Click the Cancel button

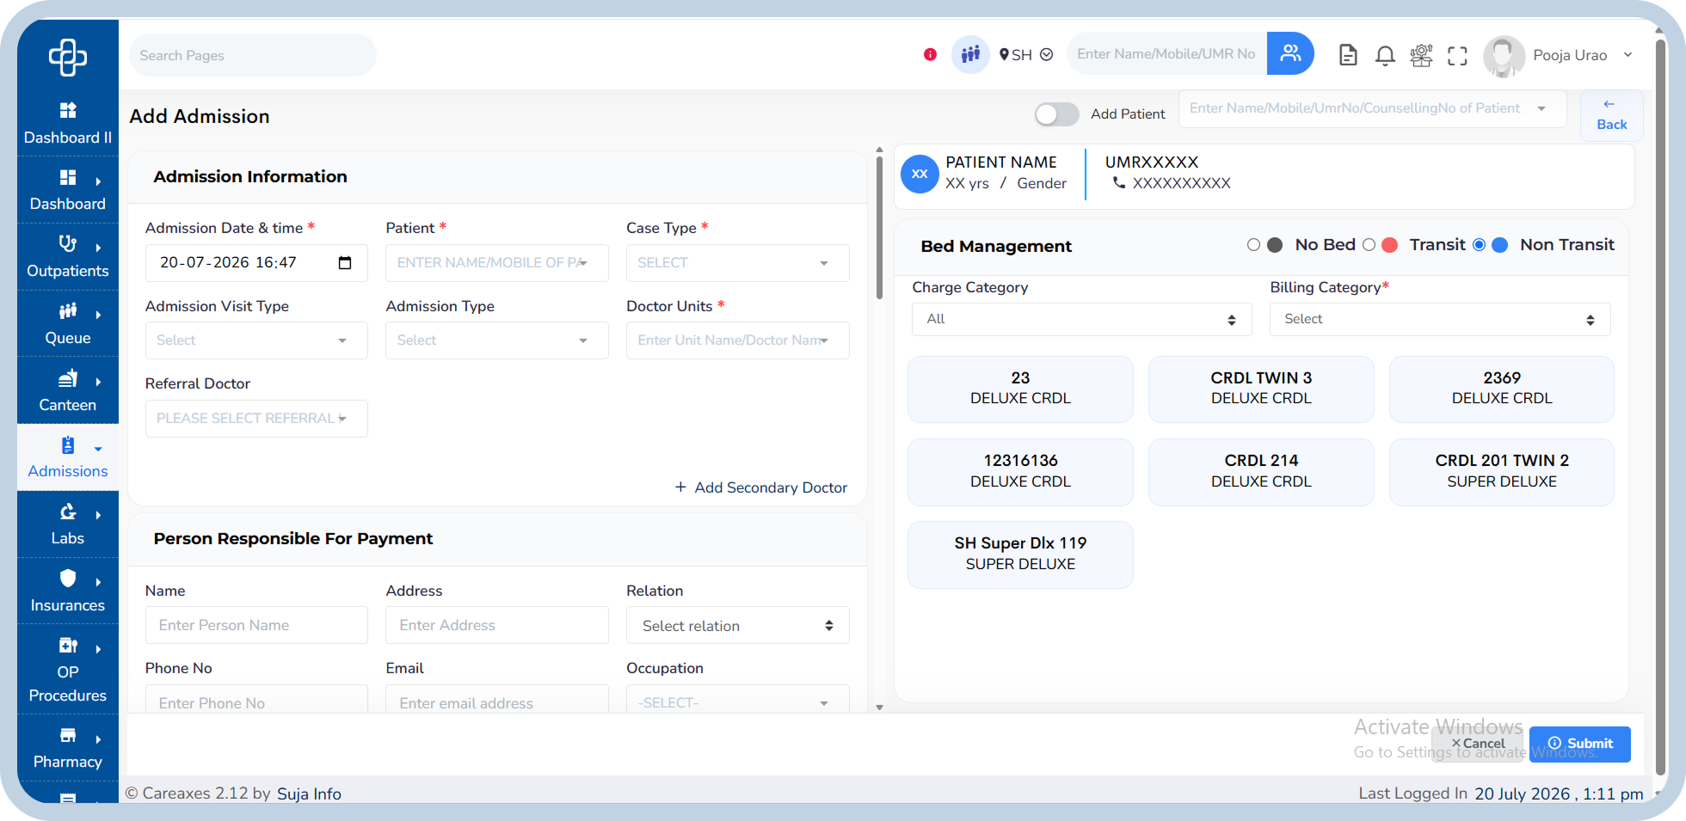click(x=1477, y=744)
